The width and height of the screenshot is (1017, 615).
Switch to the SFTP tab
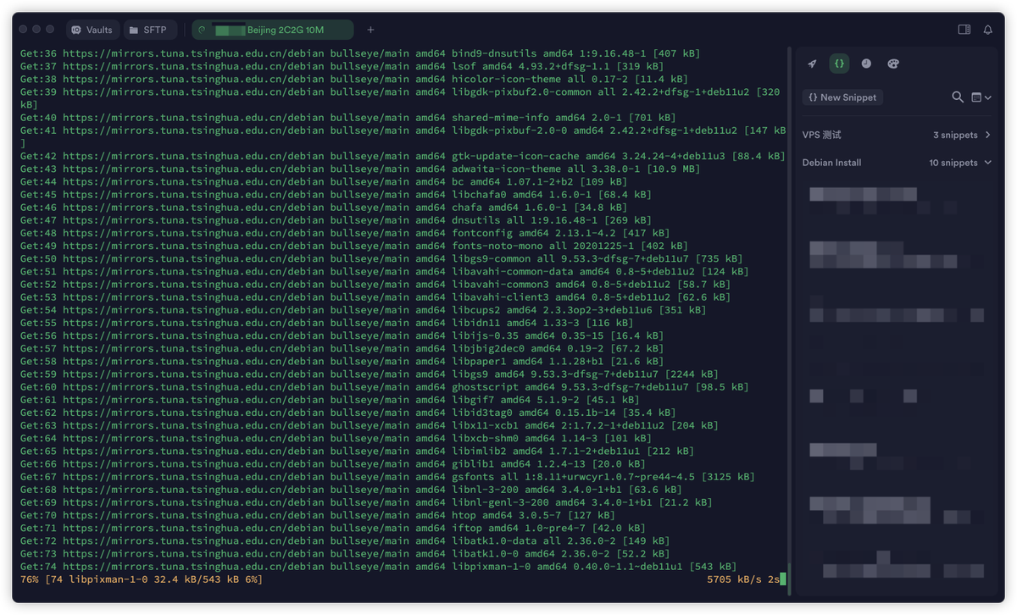149,30
